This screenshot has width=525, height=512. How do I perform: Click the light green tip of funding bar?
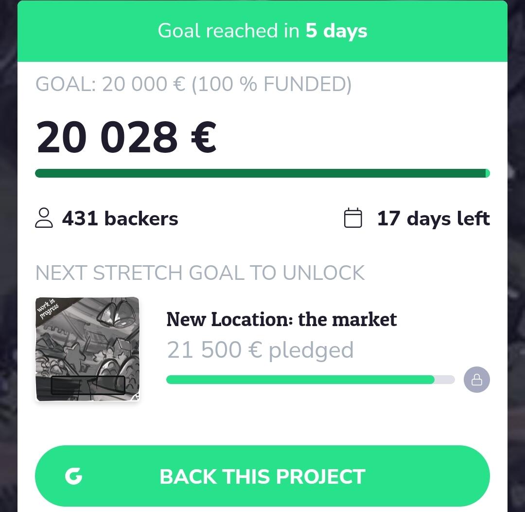pyautogui.click(x=488, y=173)
